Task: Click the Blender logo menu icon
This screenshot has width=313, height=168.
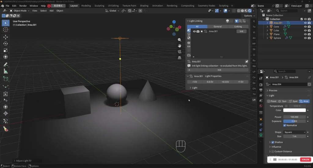Action: pyautogui.click(x=2, y=6)
